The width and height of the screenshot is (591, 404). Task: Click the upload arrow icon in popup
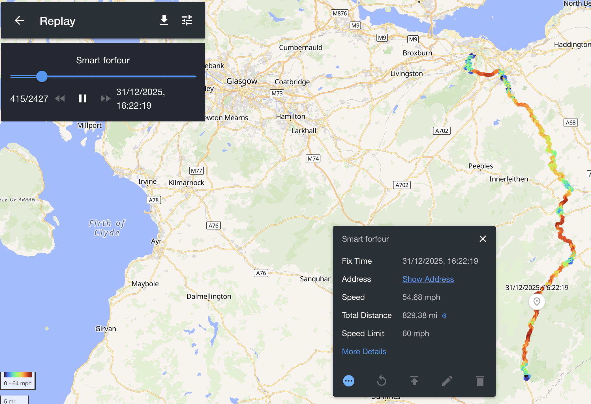pyautogui.click(x=414, y=381)
